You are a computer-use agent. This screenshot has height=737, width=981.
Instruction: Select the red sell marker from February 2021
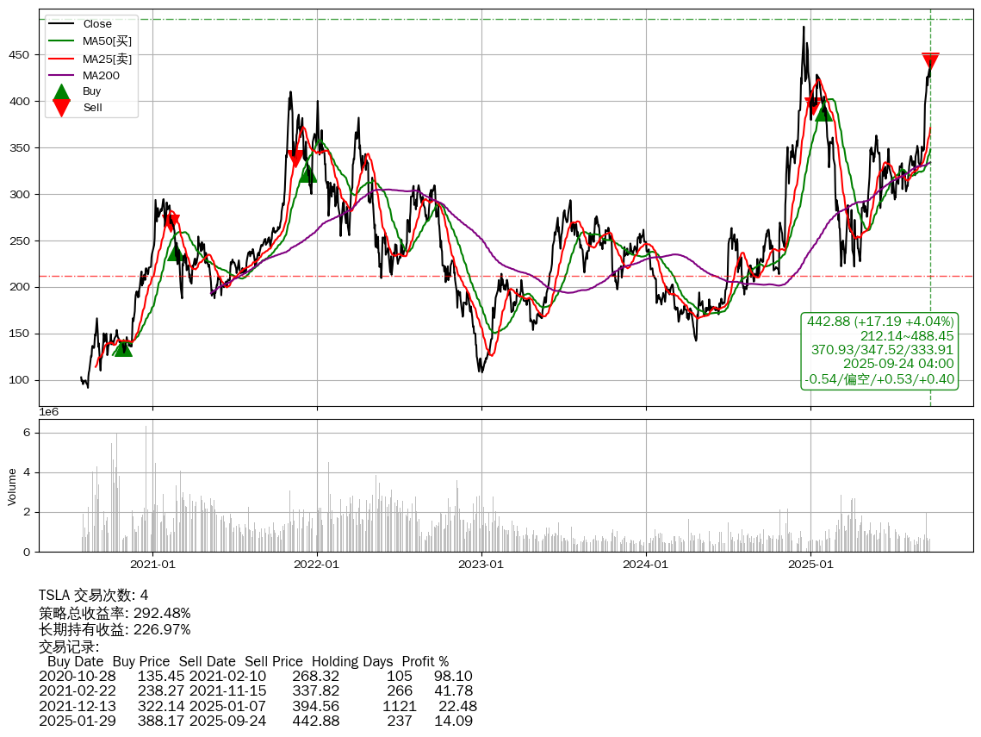point(171,222)
